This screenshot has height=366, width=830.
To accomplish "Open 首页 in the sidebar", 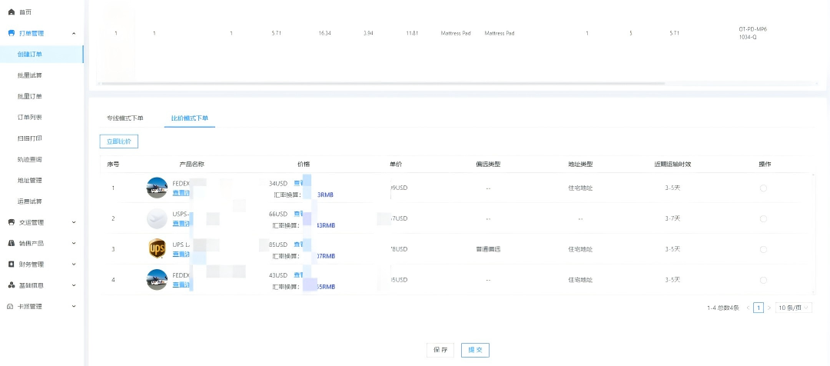I will [x=25, y=12].
